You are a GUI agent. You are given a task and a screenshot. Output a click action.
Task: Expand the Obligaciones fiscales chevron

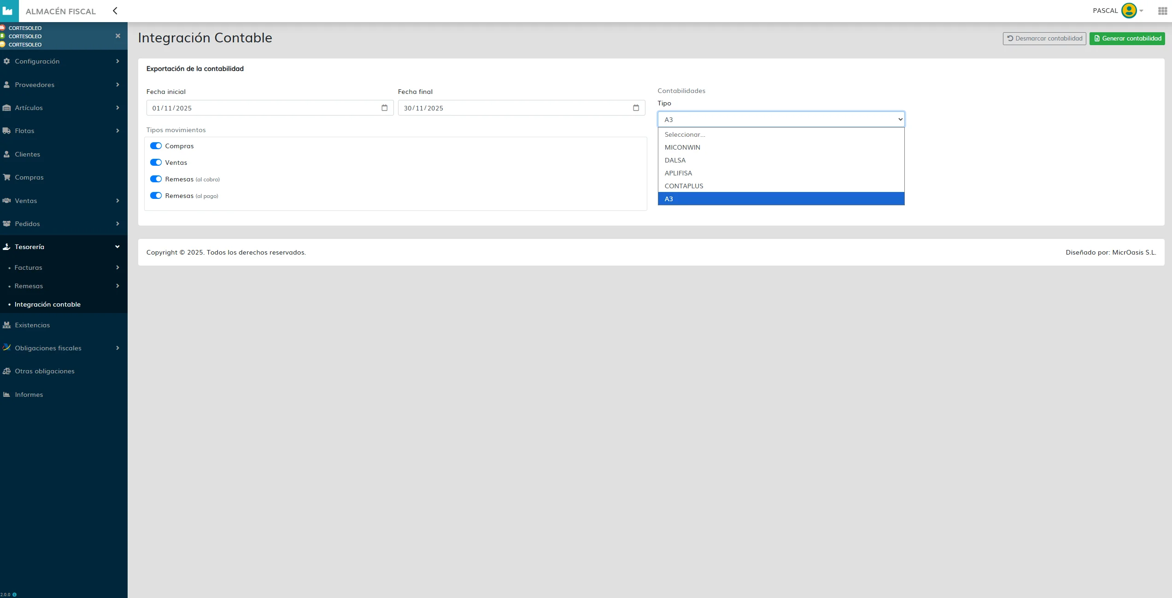coord(117,348)
